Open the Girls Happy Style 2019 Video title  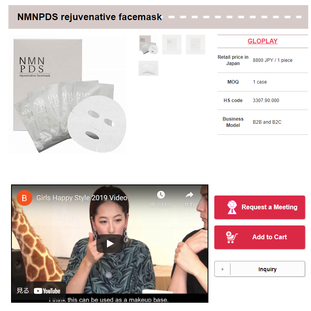point(82,198)
